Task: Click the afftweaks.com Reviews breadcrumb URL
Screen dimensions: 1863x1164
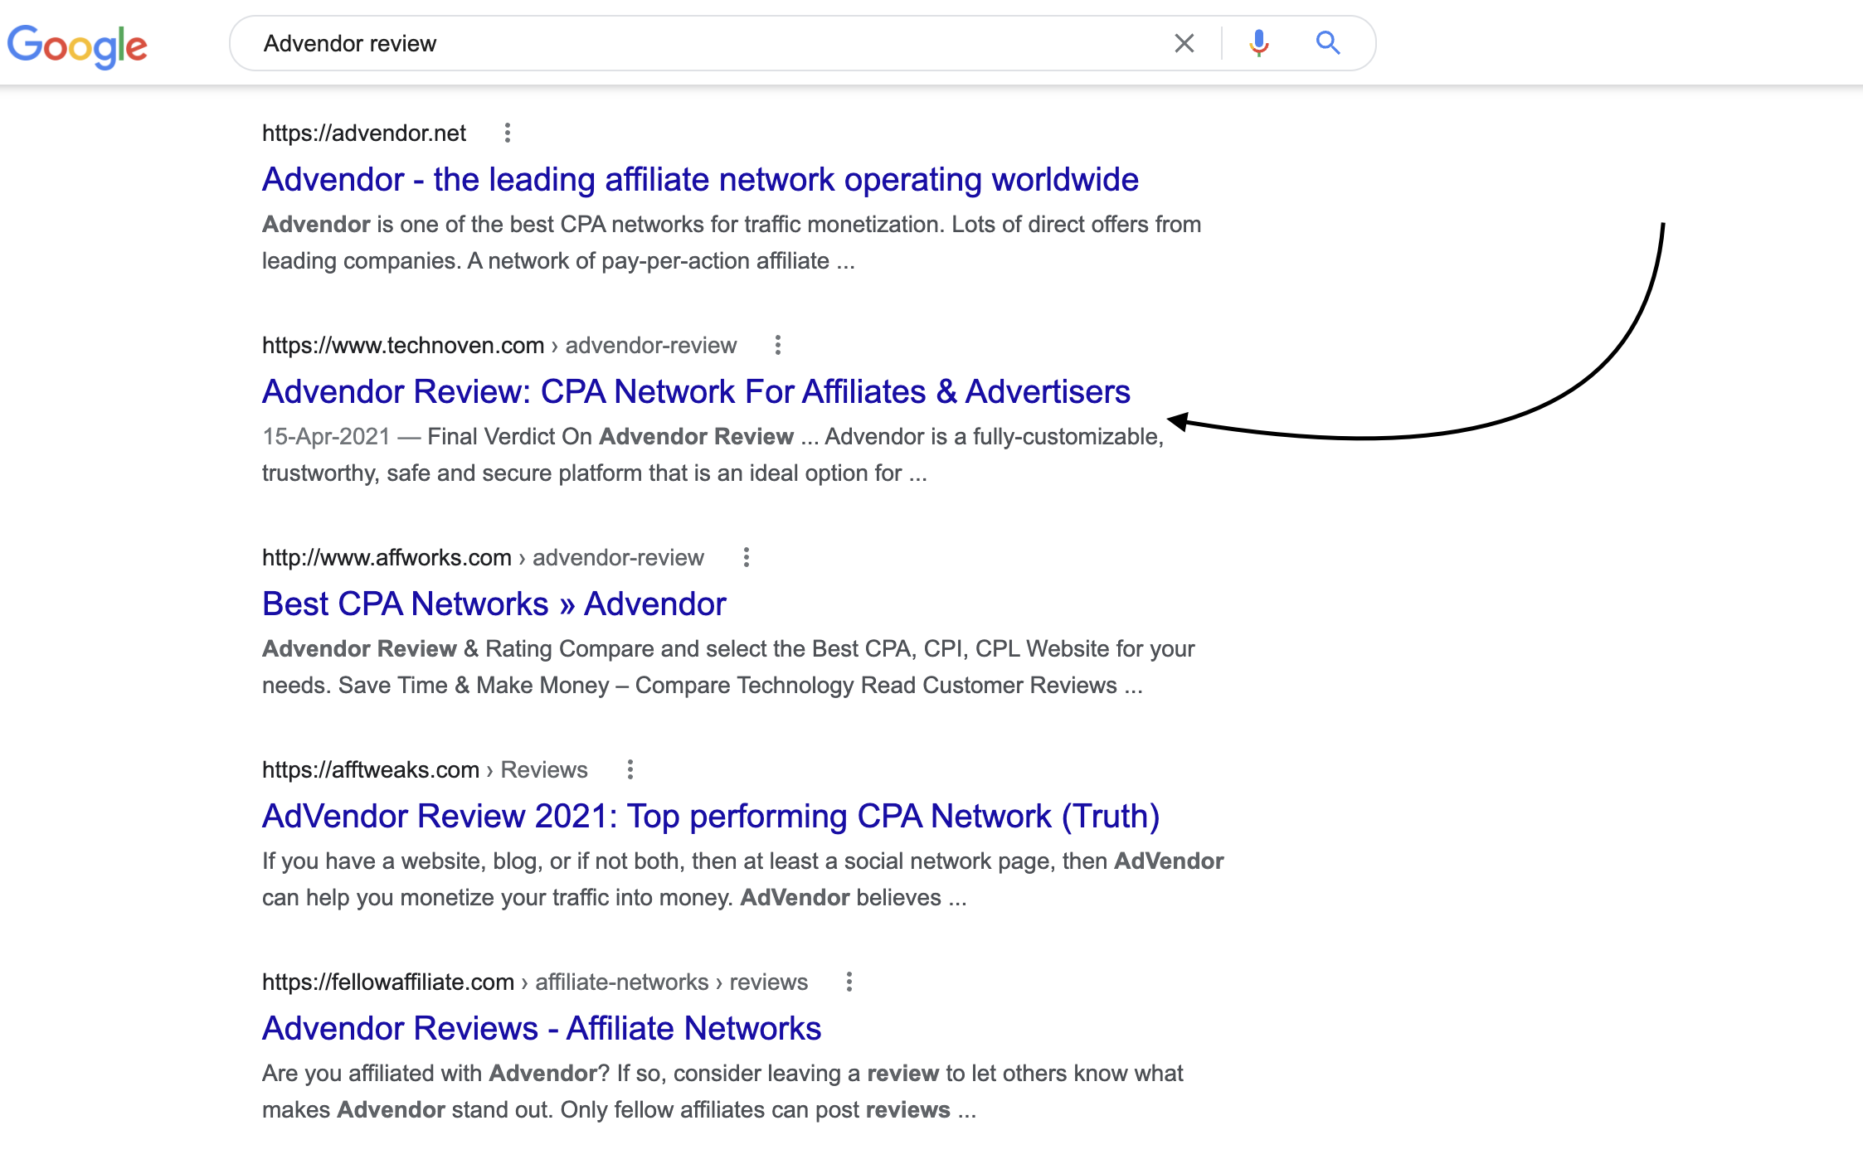Action: tap(424, 769)
